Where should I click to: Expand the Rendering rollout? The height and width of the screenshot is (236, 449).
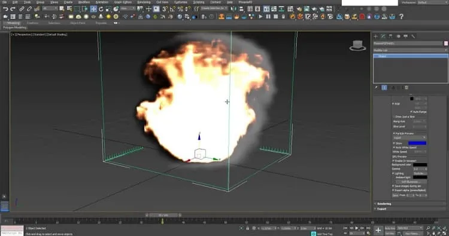pyautogui.click(x=410, y=204)
